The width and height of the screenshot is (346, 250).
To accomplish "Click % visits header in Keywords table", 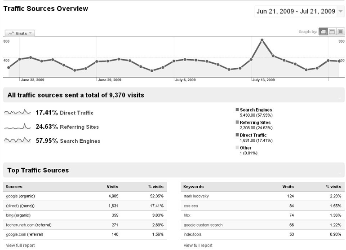I will point(333,187).
